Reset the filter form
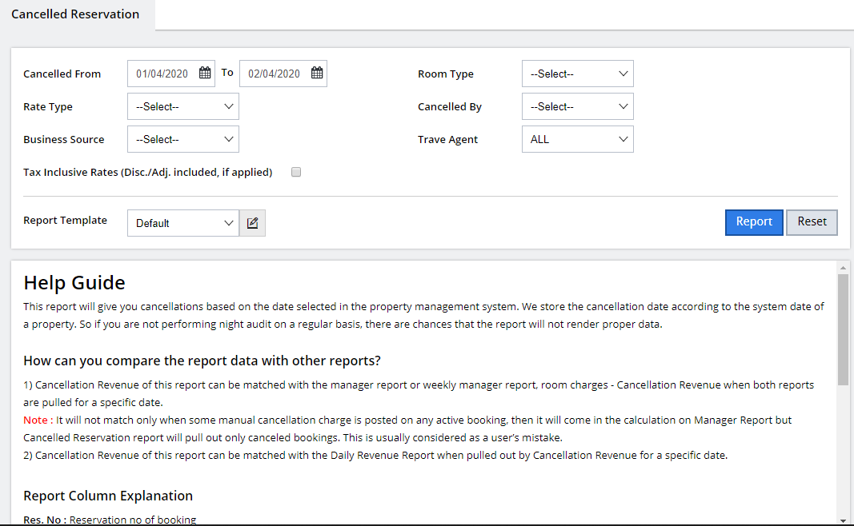The height and width of the screenshot is (526, 854). 812,222
